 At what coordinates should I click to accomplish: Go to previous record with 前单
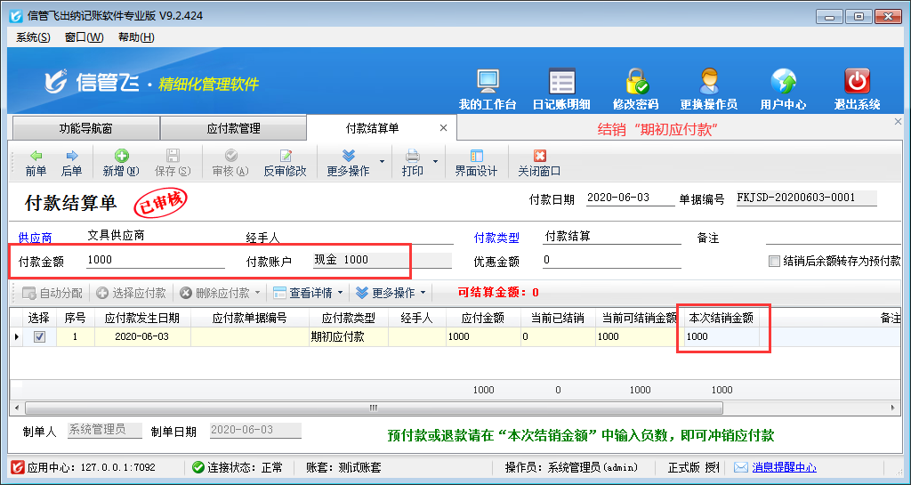[36, 163]
